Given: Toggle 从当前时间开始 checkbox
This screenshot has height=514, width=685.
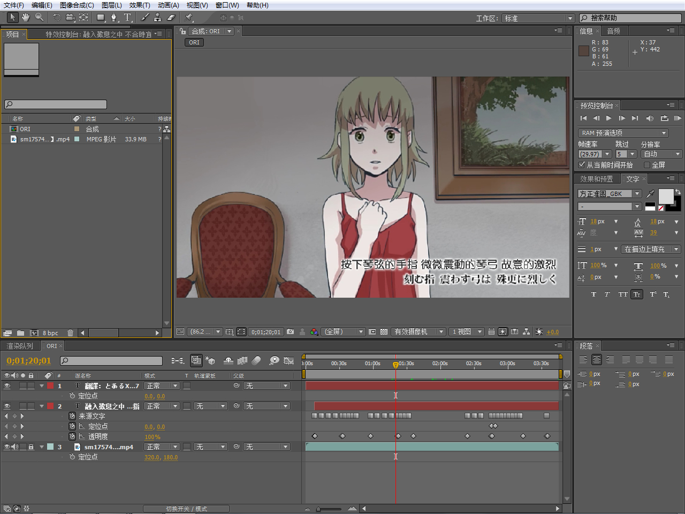Looking at the screenshot, I should pyautogui.click(x=582, y=165).
